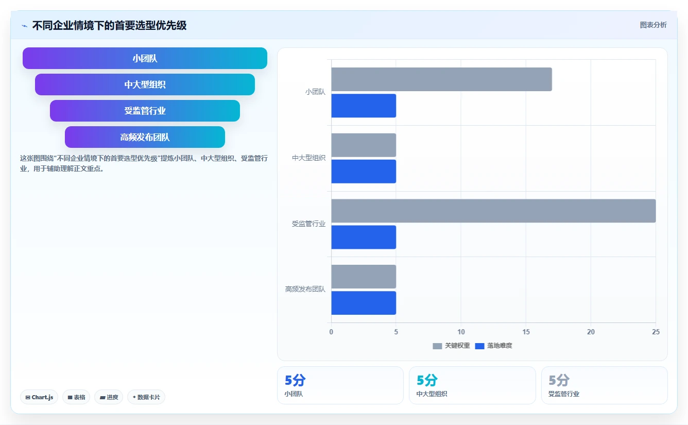This screenshot has width=688, height=425.
Task: Click the 表格 tag chip
Action: coord(76,397)
